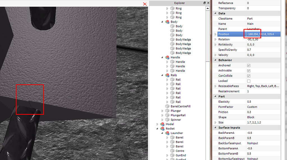Open the BackSurfaceInput NoInput value
The height and width of the screenshot is (160, 287).
263,143
